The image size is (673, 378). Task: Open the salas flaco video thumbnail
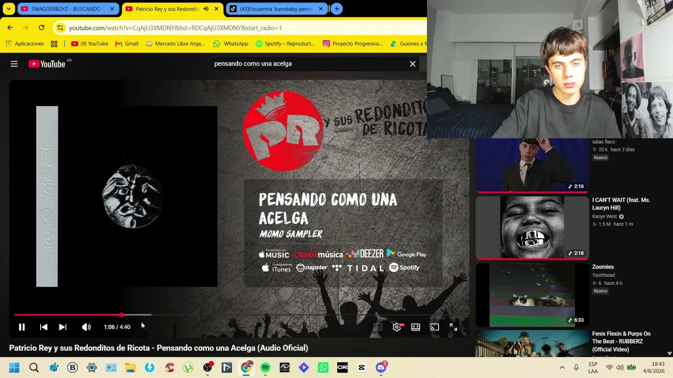point(532,165)
